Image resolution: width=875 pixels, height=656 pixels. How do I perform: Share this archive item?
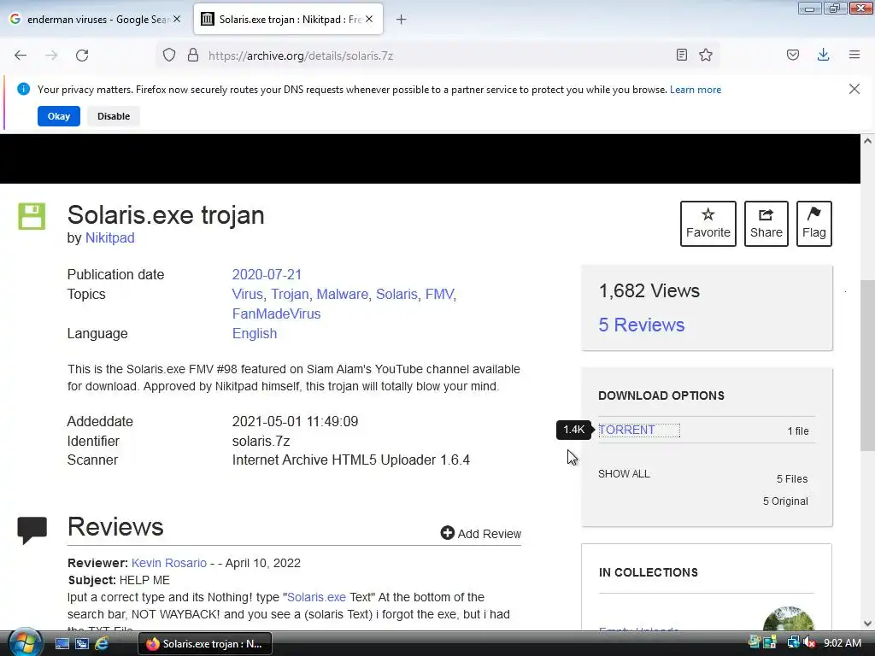pos(766,224)
